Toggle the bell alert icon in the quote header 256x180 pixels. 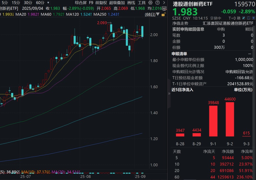tap(249, 18)
